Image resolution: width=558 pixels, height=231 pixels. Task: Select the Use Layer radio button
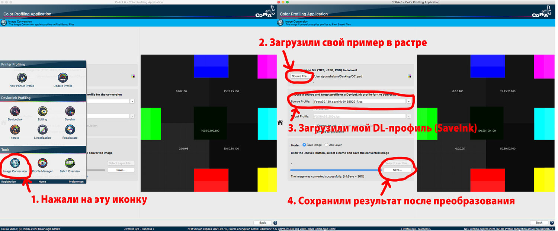[x=326, y=145]
